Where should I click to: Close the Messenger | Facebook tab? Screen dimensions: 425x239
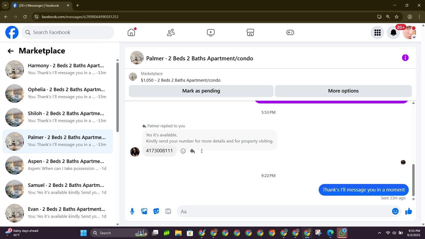point(68,5)
